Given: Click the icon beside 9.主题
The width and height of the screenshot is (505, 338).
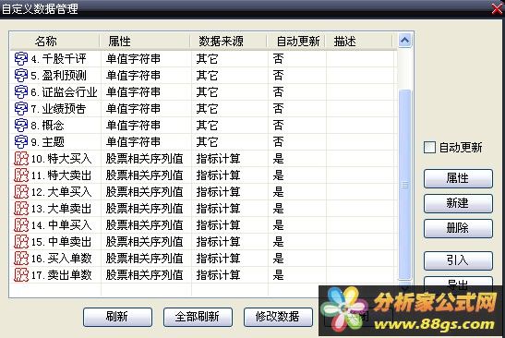Looking at the screenshot, I should point(21,142).
